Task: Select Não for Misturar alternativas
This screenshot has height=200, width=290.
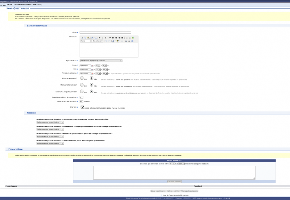Action: tap(91, 85)
